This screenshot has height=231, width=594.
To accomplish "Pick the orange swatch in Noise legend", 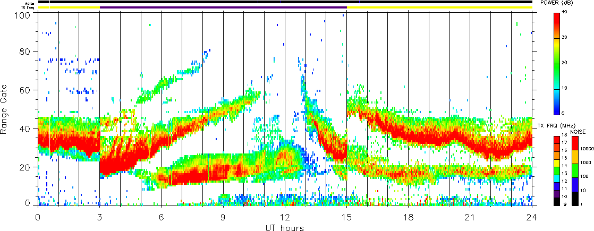I will (x=575, y=157).
